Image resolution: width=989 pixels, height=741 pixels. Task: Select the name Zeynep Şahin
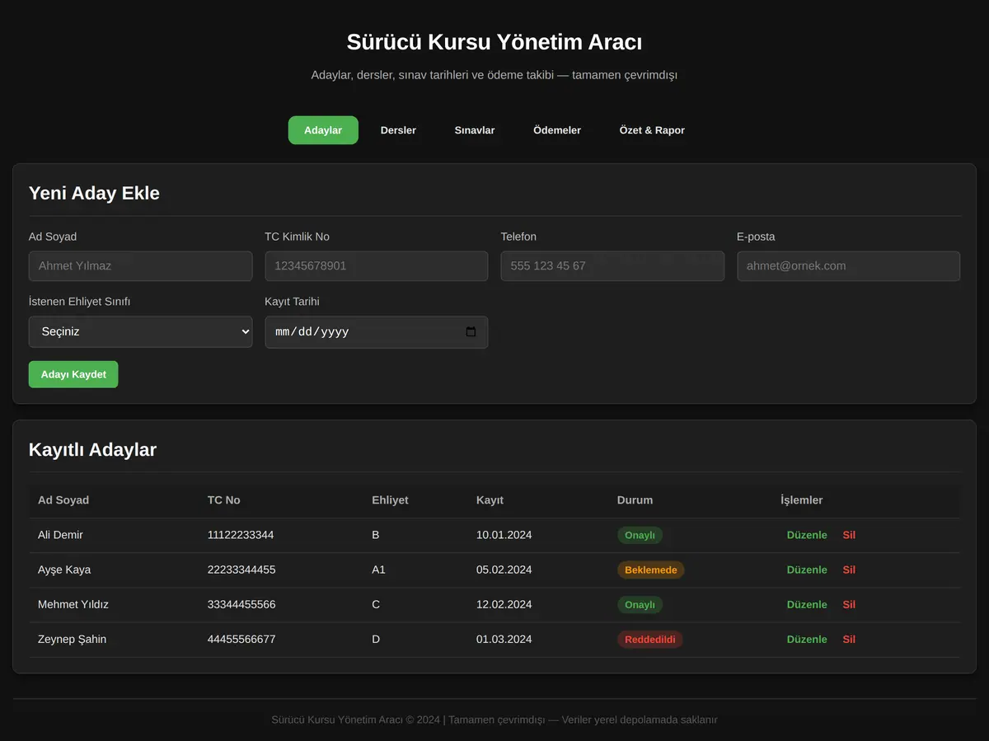[73, 639]
